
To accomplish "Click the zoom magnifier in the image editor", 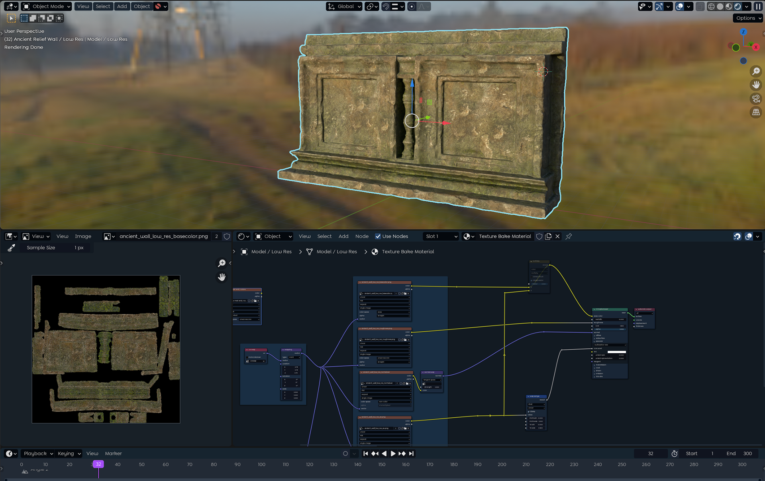I will (222, 263).
